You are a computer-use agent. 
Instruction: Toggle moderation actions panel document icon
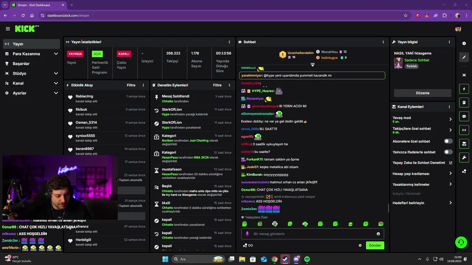pos(464,102)
